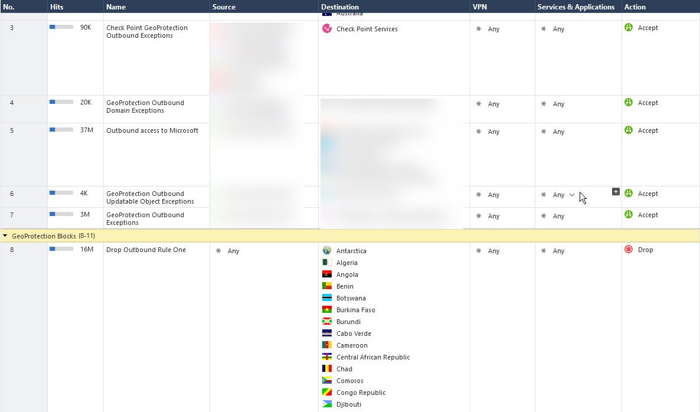The height and width of the screenshot is (412, 700).
Task: Open the Any dropdown arrow in rule 6 Services
Action: point(572,195)
